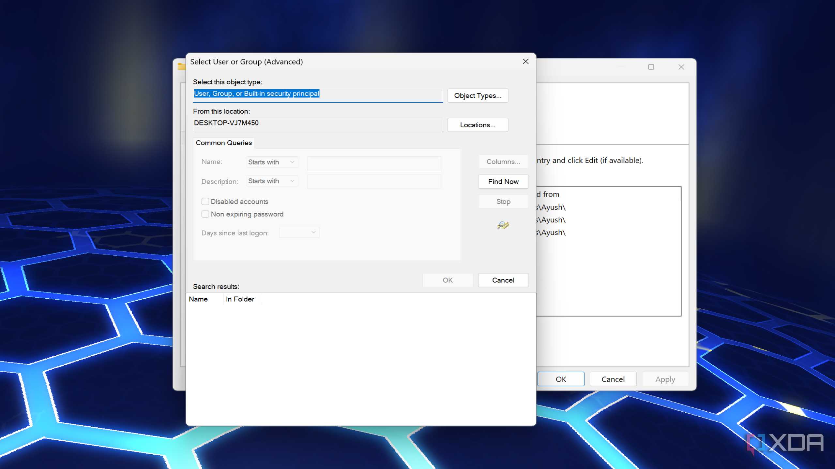The width and height of the screenshot is (835, 469).
Task: Tick the Non expiring password checkbox
Action: [205, 214]
